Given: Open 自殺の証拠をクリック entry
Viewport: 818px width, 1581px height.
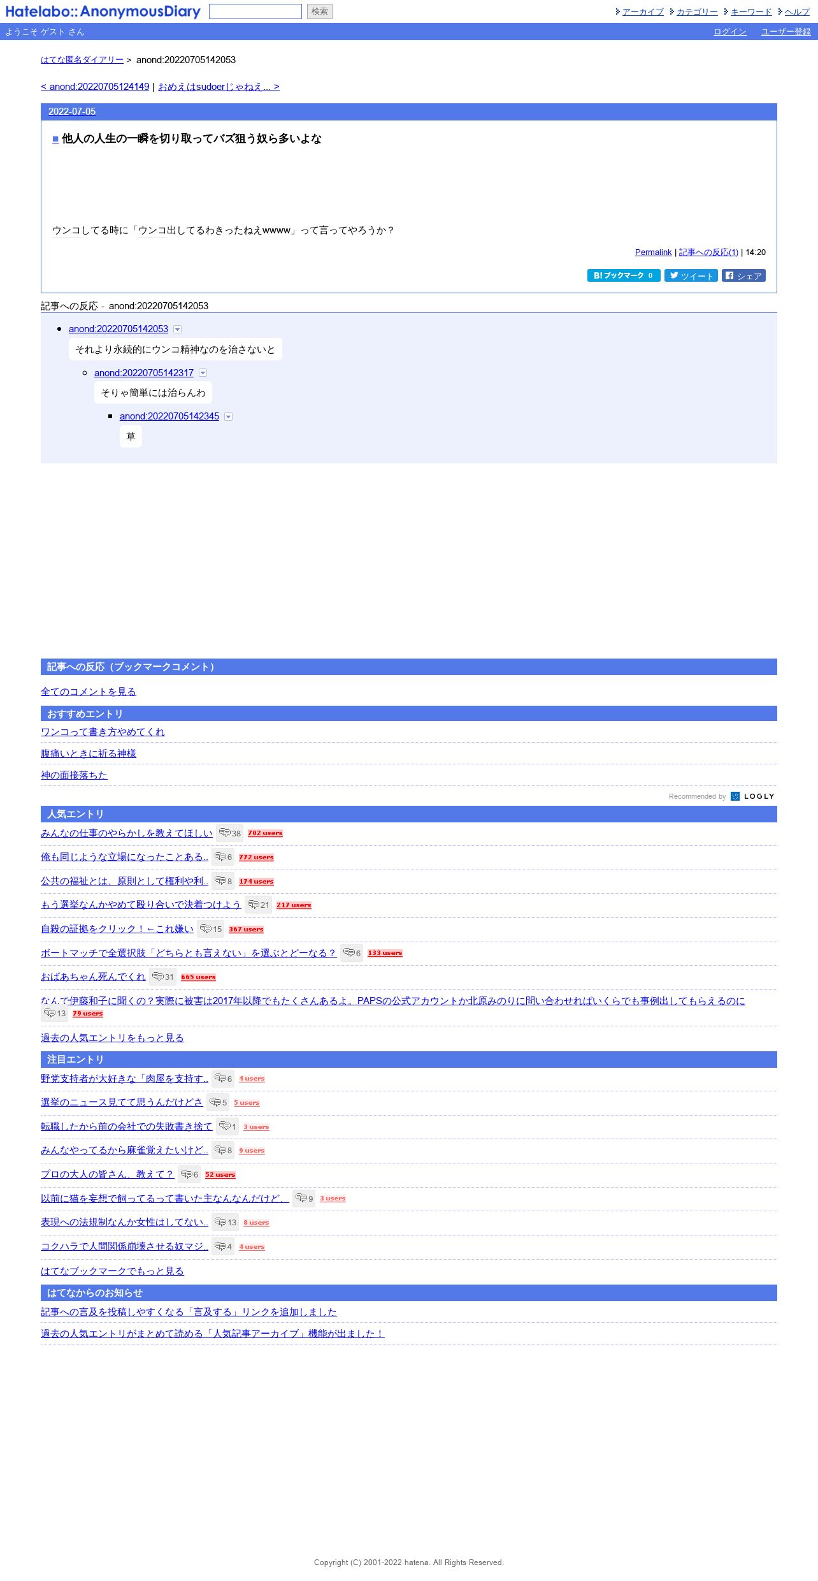Looking at the screenshot, I should [117, 929].
